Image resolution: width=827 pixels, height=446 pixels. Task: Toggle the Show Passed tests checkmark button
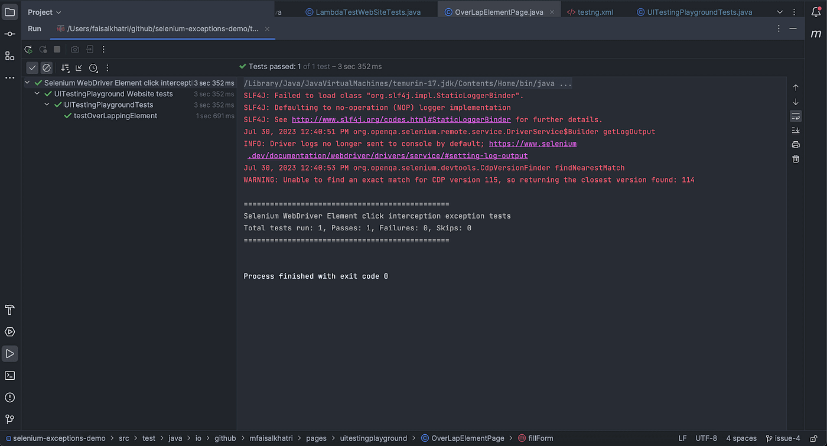click(32, 68)
